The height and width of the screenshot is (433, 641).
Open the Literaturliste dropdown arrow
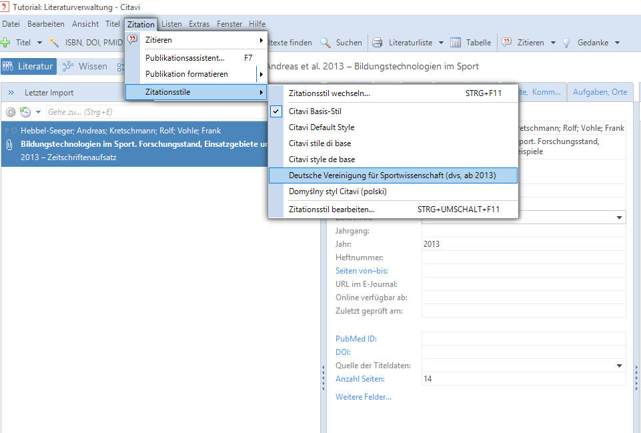(x=441, y=43)
